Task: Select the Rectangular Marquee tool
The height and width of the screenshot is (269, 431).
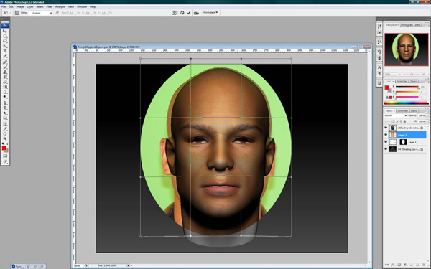Action: (x=5, y=36)
